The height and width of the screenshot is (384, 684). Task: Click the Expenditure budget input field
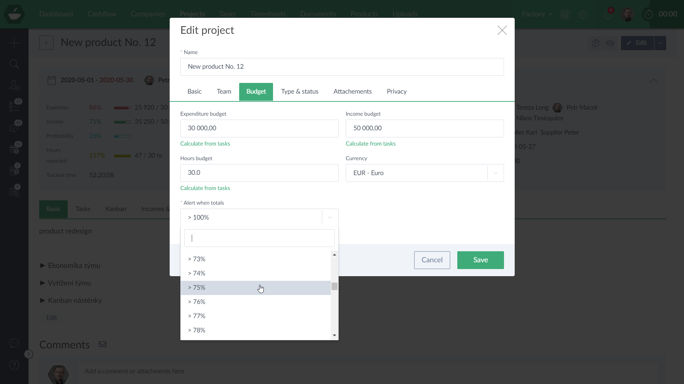(259, 128)
